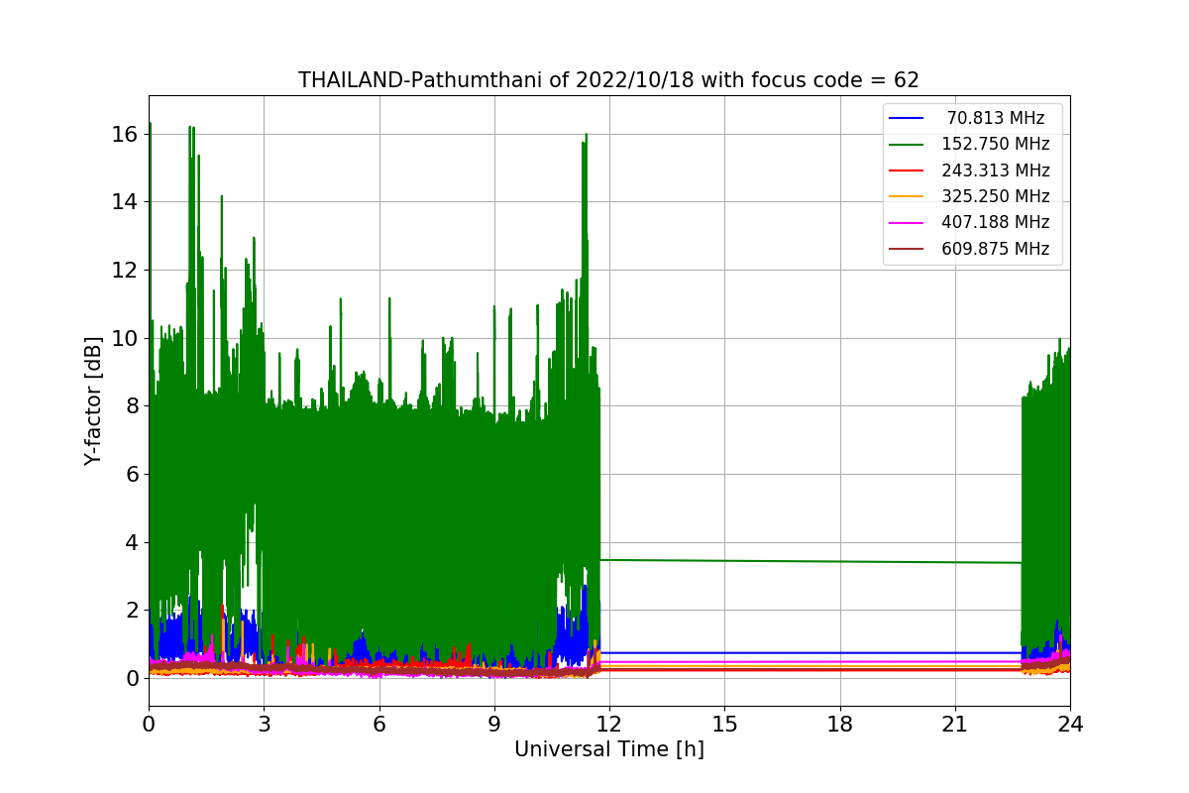Click the x-axis tick label 24
The image size is (1189, 793).
(x=1070, y=724)
